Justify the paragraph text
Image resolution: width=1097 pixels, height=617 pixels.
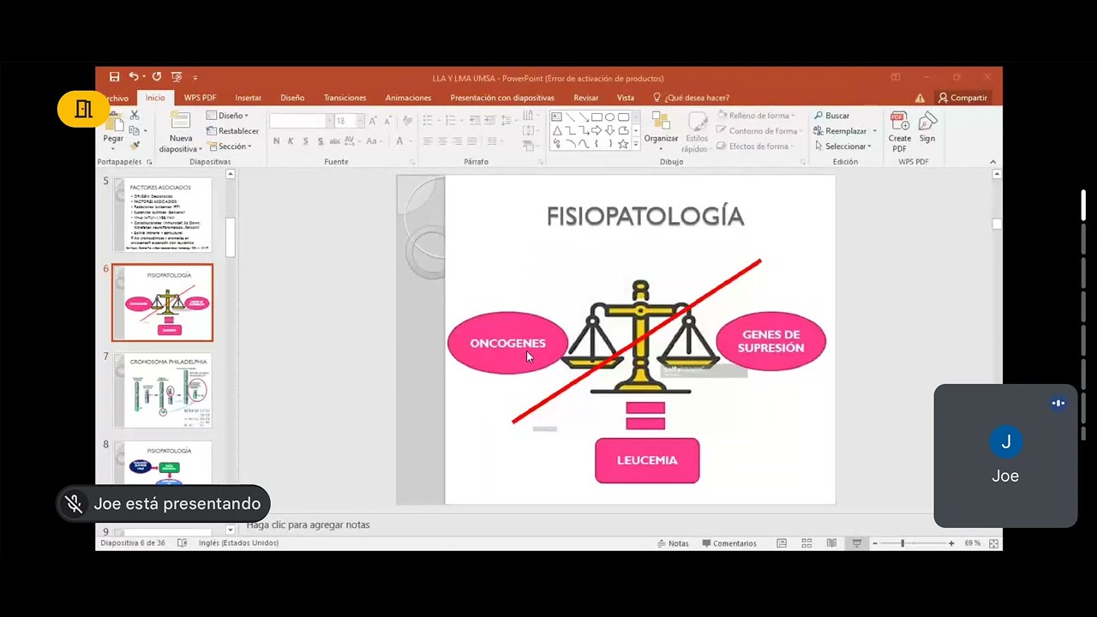pos(472,141)
